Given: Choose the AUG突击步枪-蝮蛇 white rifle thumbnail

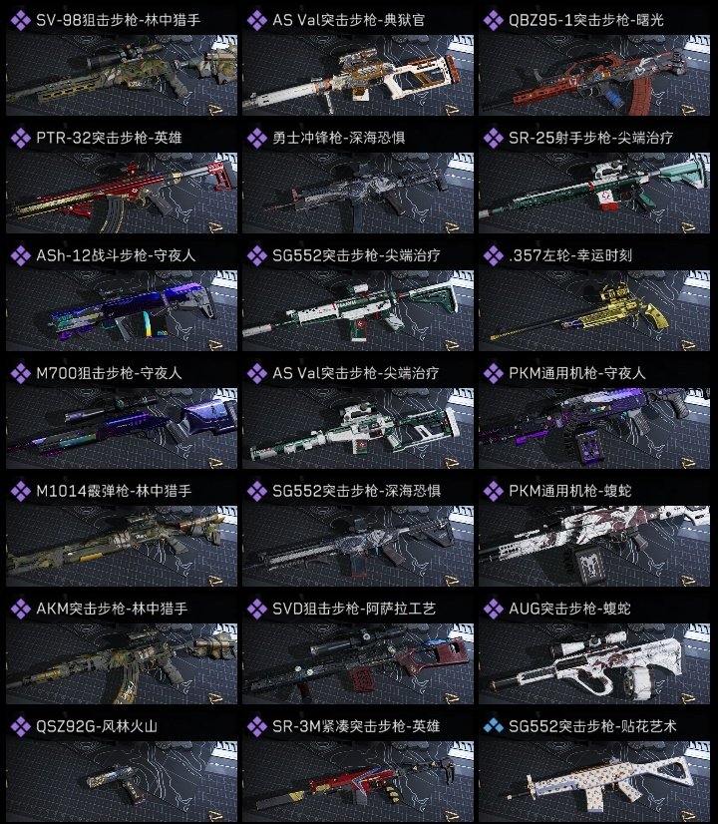Looking at the screenshot, I should [594, 663].
